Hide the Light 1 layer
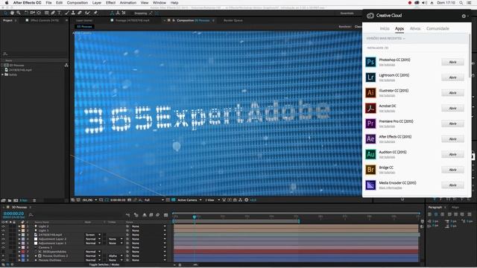This screenshot has width=477, height=268. tap(3, 231)
